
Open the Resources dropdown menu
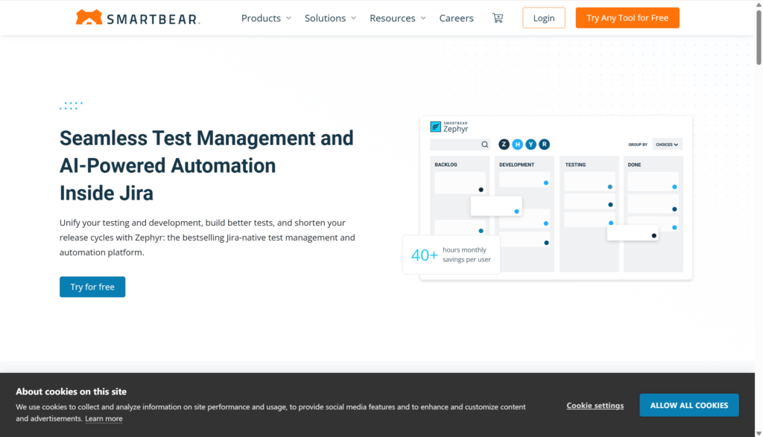point(398,18)
